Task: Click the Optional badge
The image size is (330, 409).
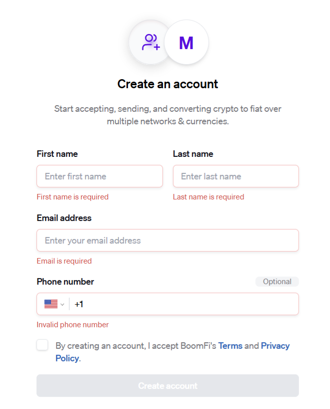Action: coord(277,282)
